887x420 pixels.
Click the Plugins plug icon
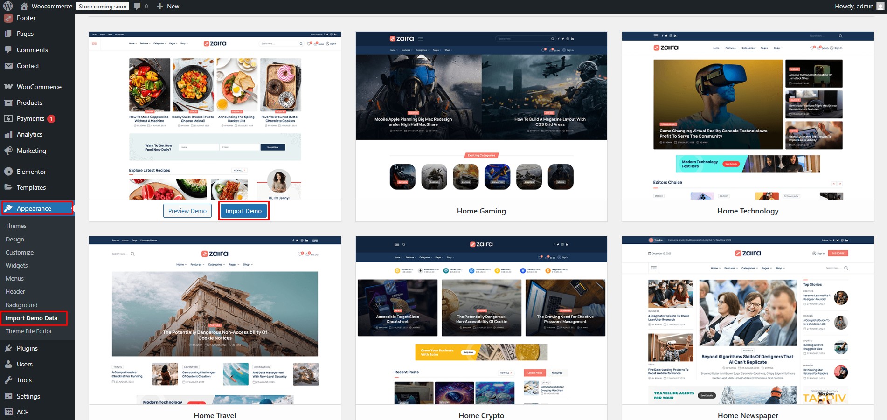pyautogui.click(x=8, y=348)
